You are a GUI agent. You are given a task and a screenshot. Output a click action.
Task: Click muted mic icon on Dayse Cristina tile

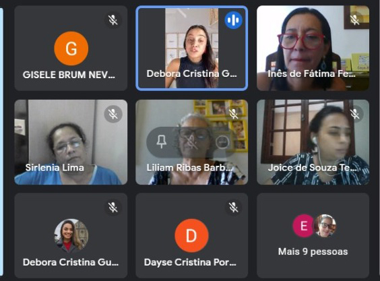tap(233, 208)
